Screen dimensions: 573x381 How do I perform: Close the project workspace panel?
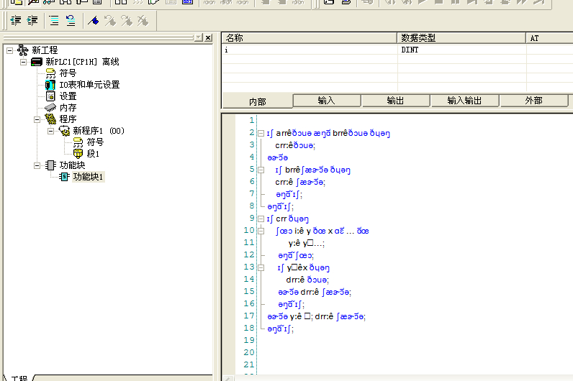tap(208, 37)
